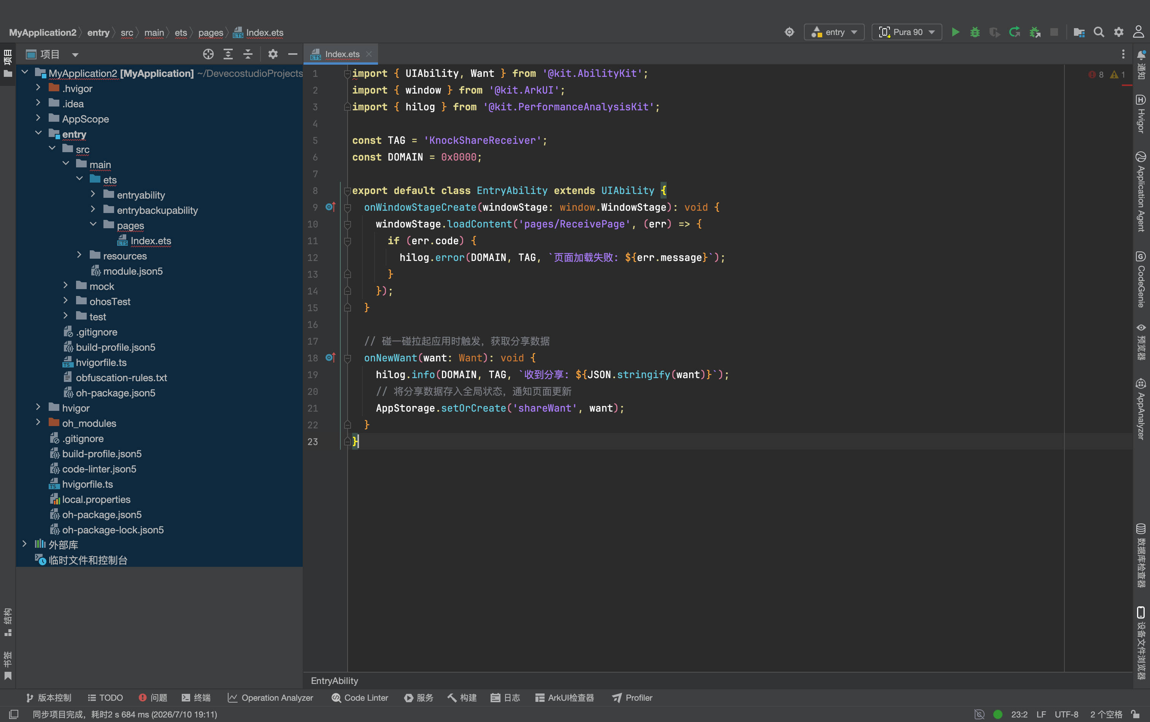Open the UTF-8 encoding selector
1150x722 pixels.
pyautogui.click(x=1066, y=714)
